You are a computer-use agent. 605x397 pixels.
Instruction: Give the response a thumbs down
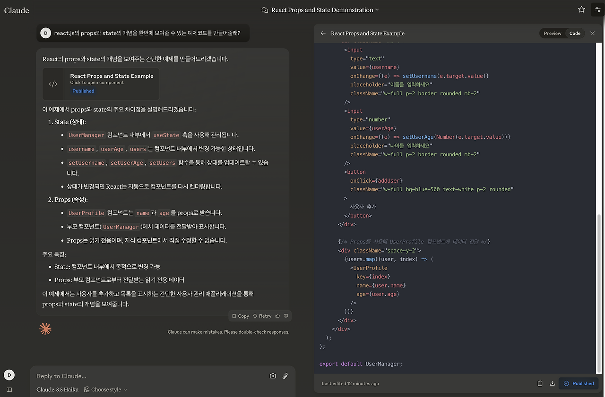tap(287, 316)
